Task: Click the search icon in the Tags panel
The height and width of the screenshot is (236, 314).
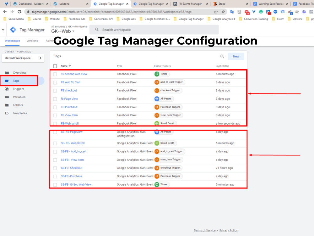Action: [x=222, y=56]
